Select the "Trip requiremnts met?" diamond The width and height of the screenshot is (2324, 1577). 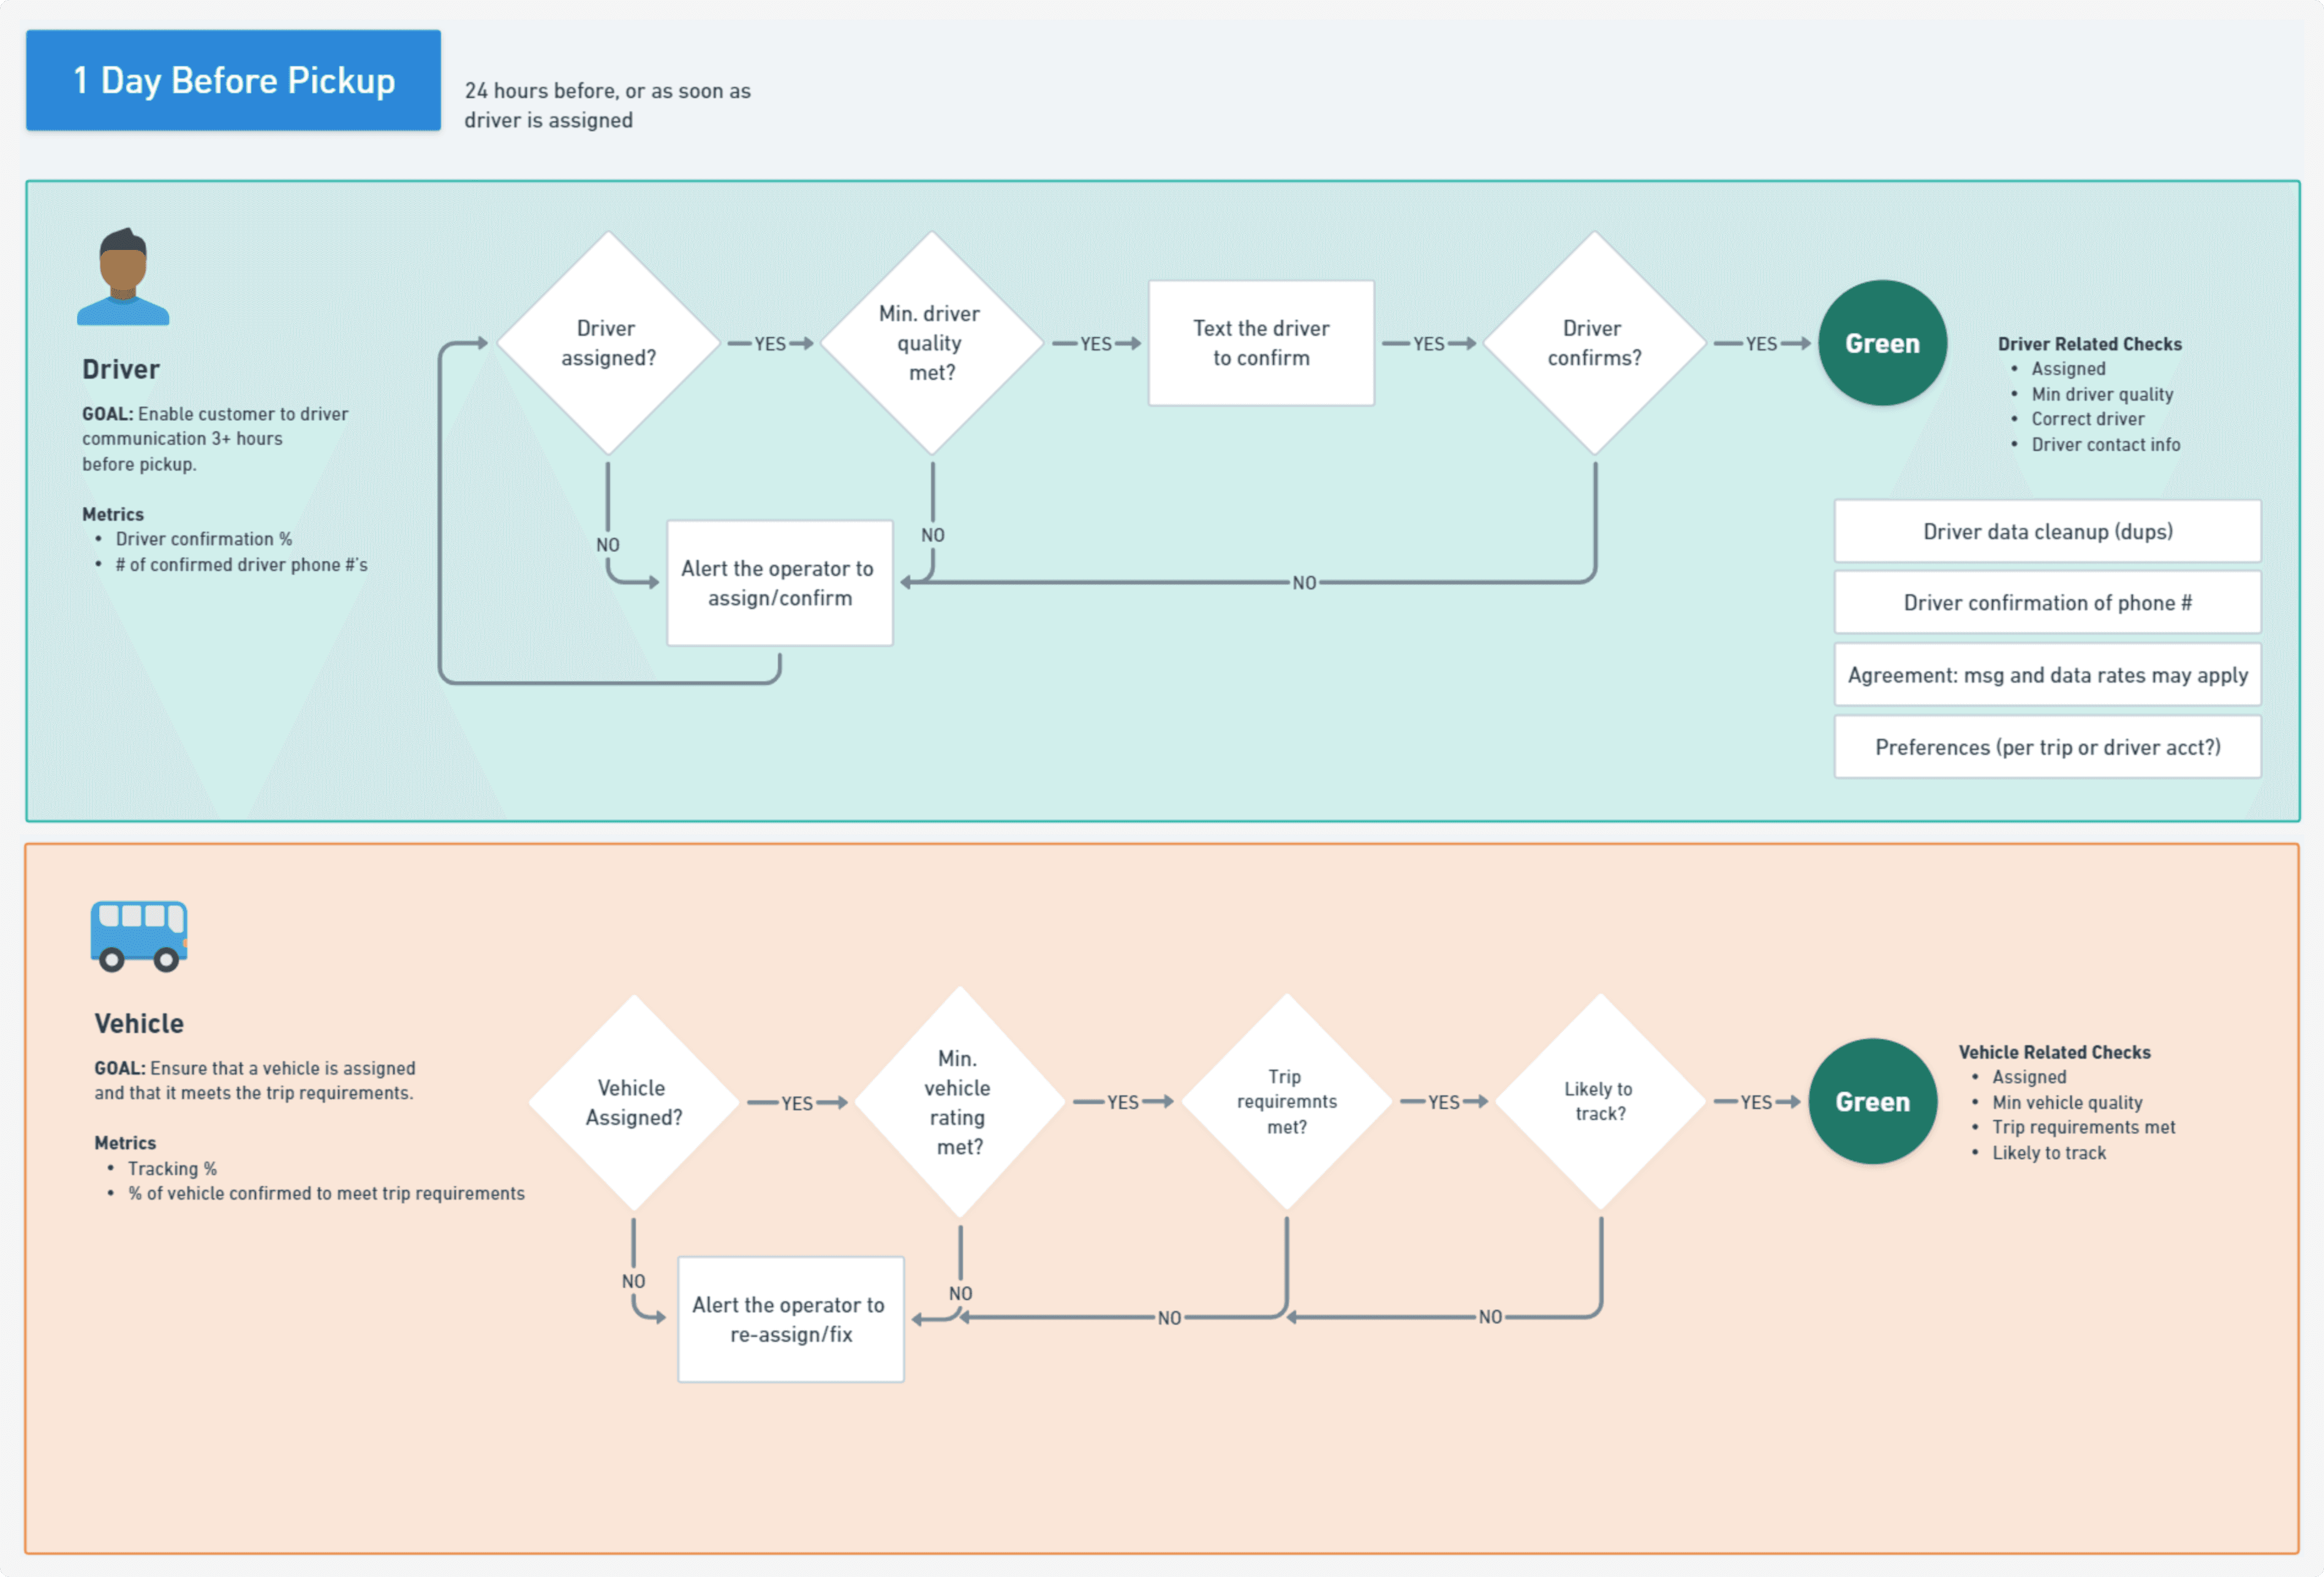click(x=1286, y=1102)
